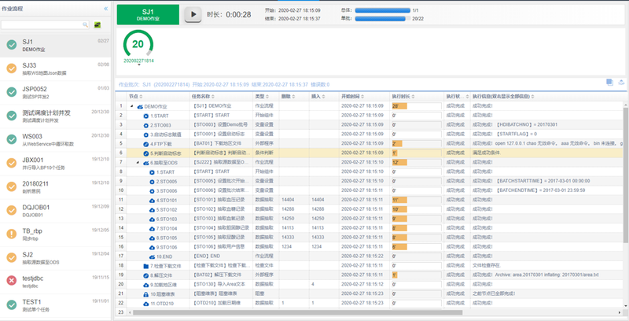Viewport: 629px width, 321px height.
Task: Click the horizontal scrollbar under the table
Action: click(297, 312)
